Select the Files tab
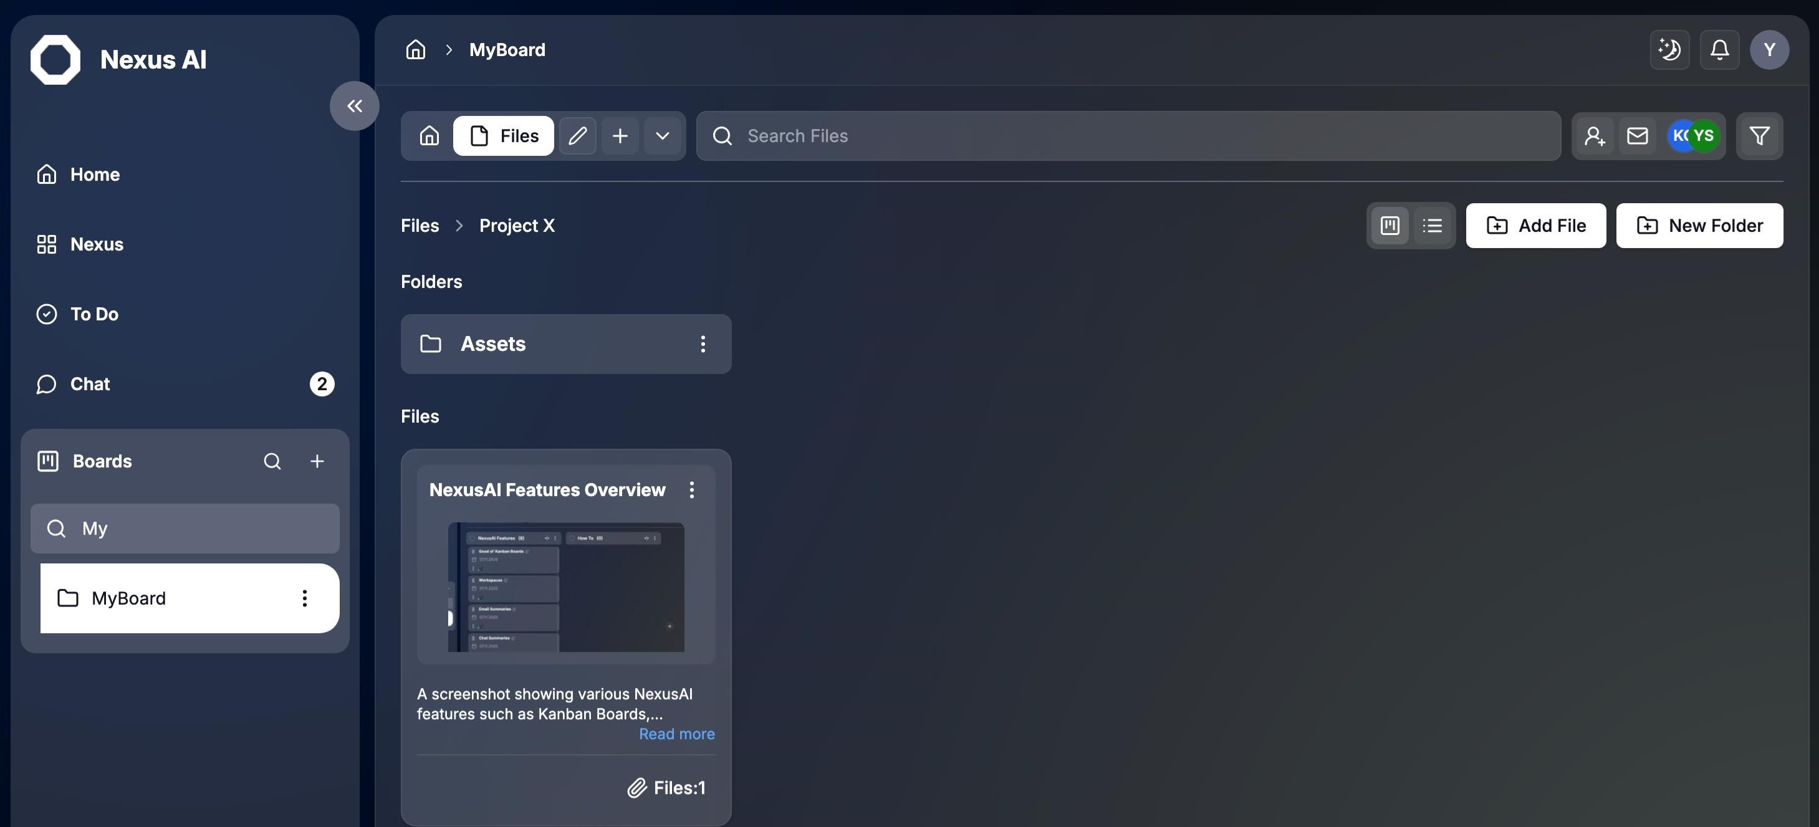This screenshot has height=827, width=1819. tap(504, 136)
